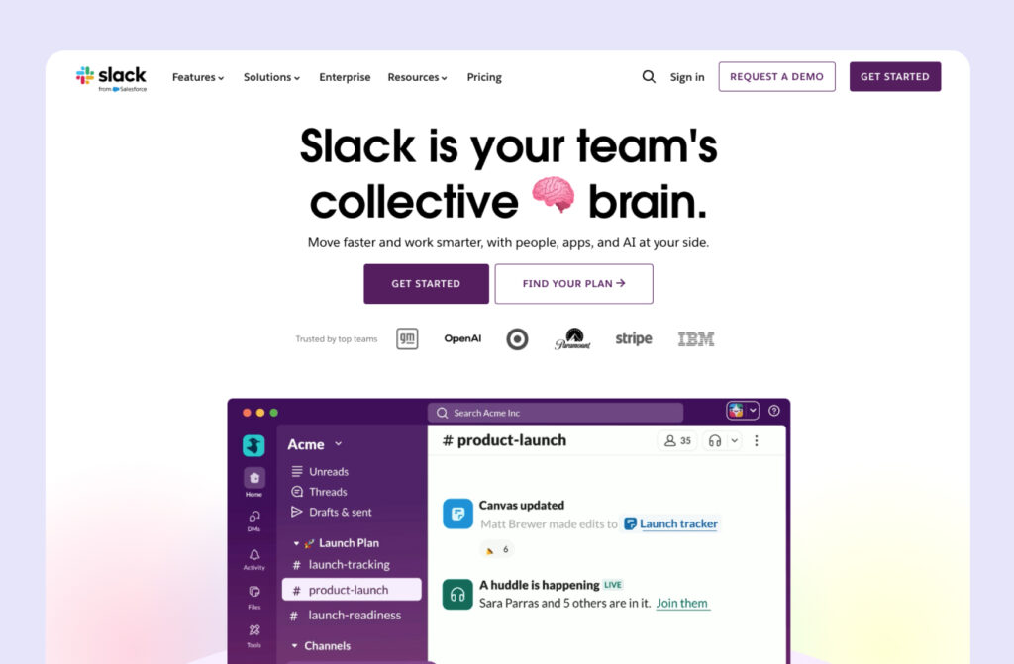Select the Enterprise nav item
1014x664 pixels.
[x=345, y=77]
